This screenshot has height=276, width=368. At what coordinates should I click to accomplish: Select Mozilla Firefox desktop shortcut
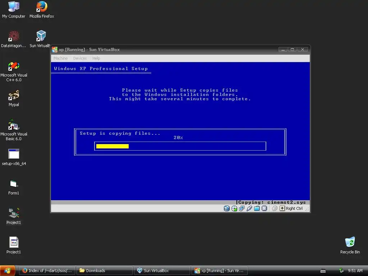point(42,10)
